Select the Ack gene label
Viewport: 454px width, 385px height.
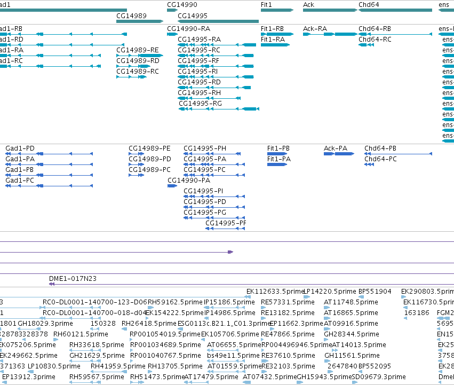coord(309,5)
